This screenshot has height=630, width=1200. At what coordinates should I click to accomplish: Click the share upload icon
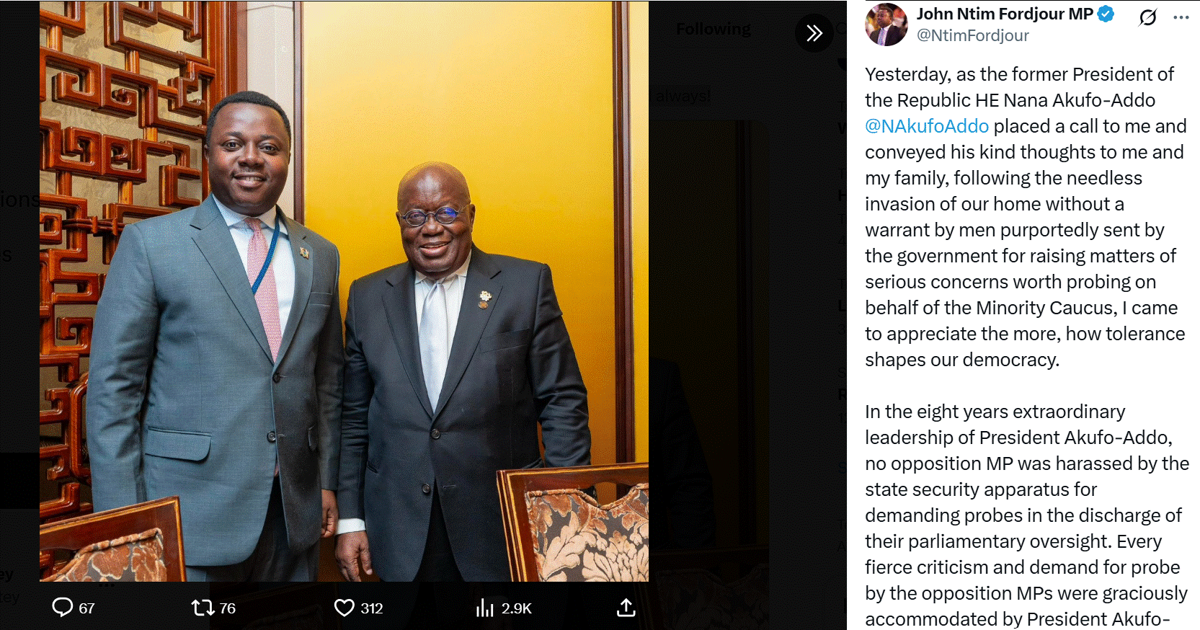pyautogui.click(x=626, y=608)
